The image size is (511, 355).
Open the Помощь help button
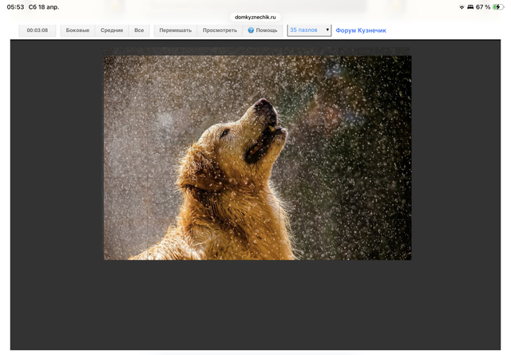coord(263,30)
